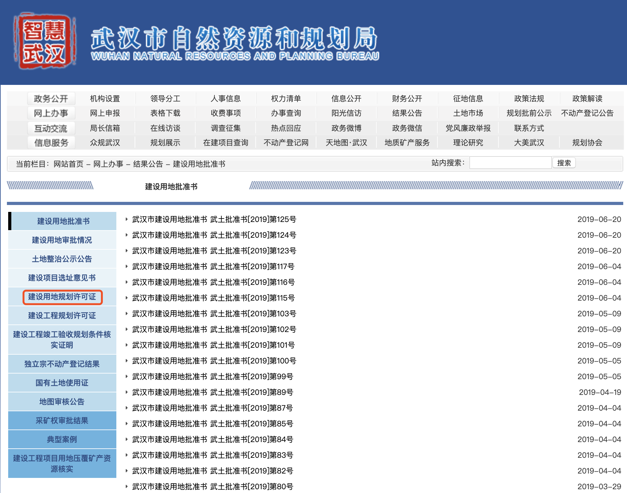The height and width of the screenshot is (493, 627).
Task: Click the Wuhan Natural Resources Bureau title banner
Action: tap(235, 43)
